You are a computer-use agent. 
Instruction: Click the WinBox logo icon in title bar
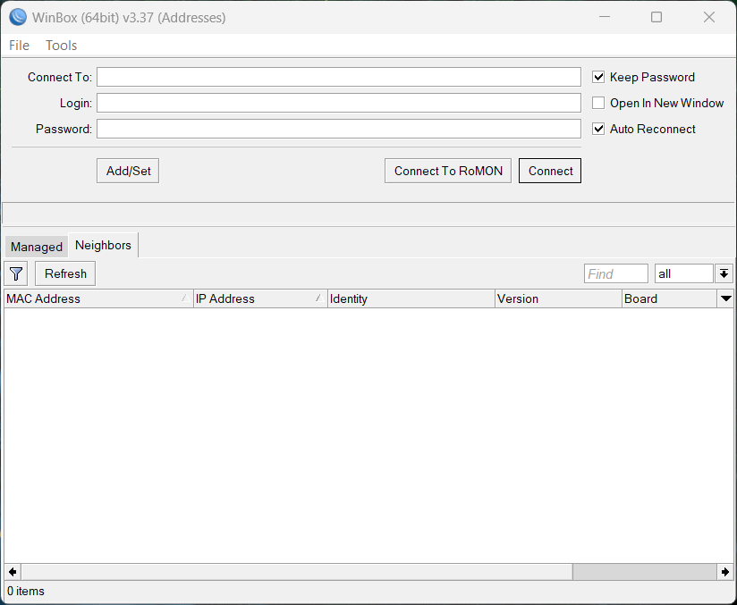point(18,17)
